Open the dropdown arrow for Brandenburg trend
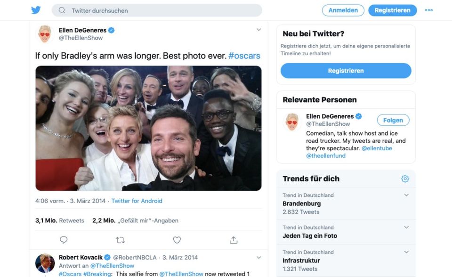Screen dimensions: 452x277 coord(406,195)
